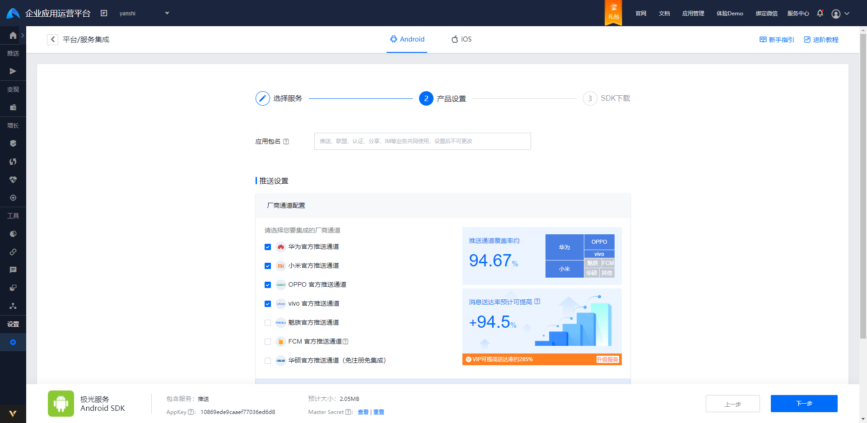View the Master Secret via 查看 link

click(x=363, y=412)
